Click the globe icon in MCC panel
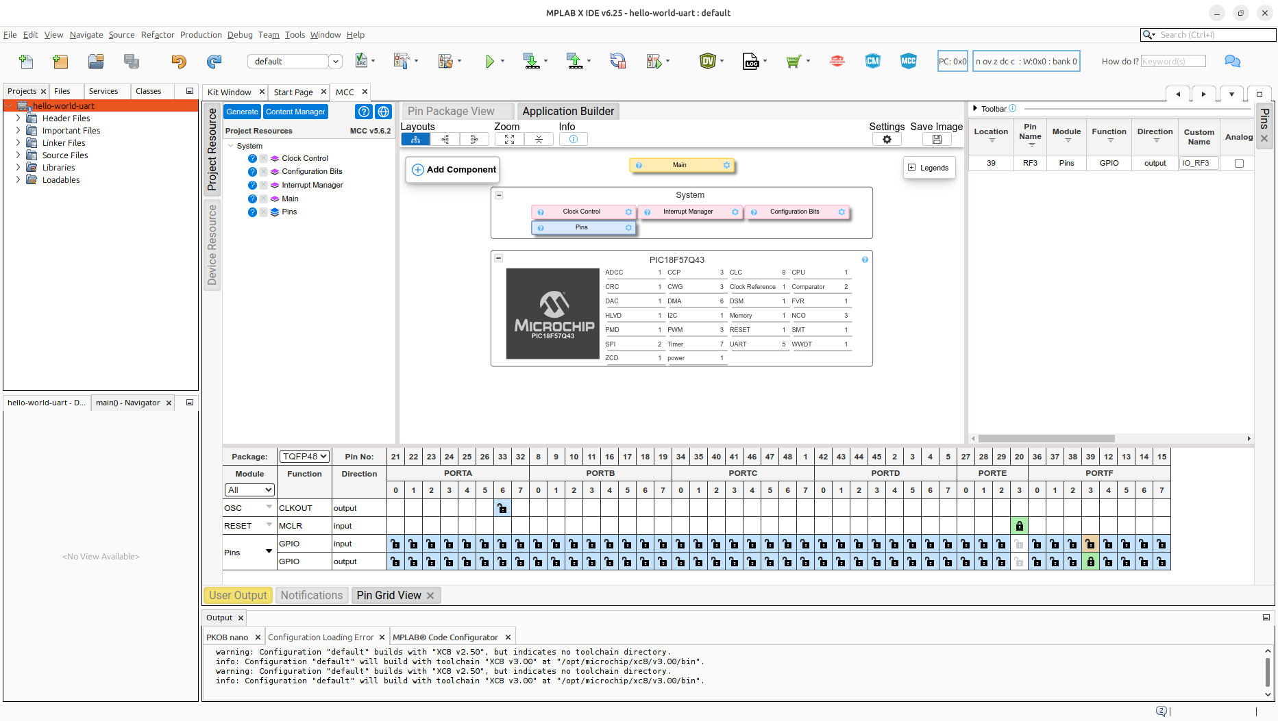The image size is (1278, 721). (384, 112)
